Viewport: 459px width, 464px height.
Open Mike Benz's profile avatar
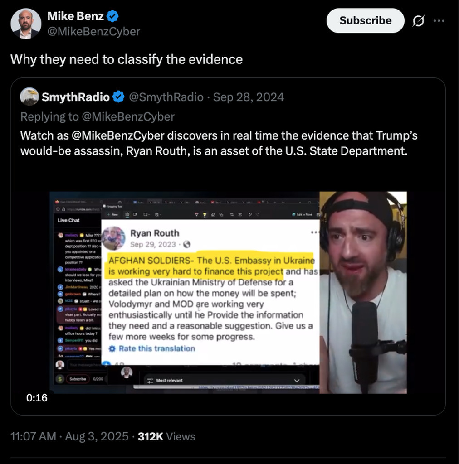tap(26, 24)
